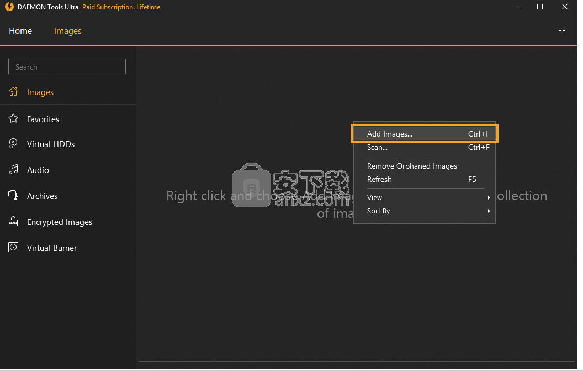Choose Add Images... from context menu

pos(424,134)
